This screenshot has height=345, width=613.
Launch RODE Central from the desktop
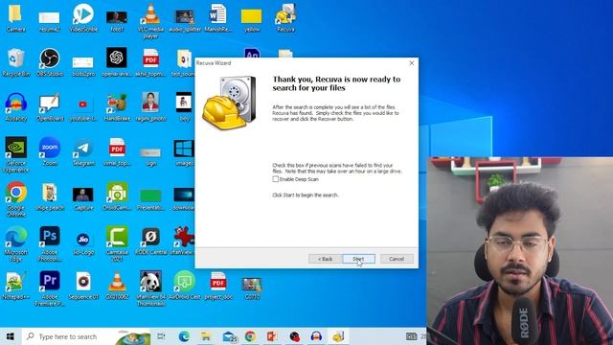point(150,241)
